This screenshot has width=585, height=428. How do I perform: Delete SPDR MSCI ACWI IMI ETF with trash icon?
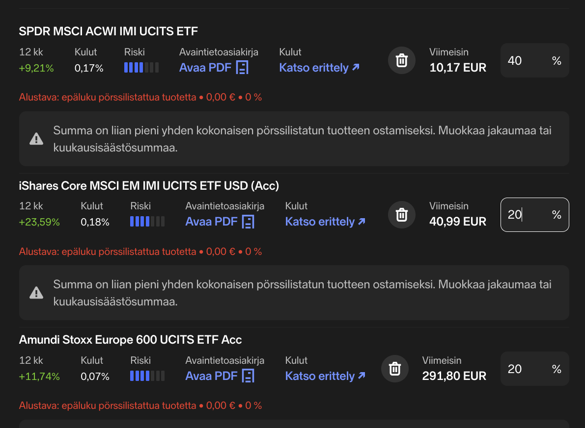(x=401, y=60)
